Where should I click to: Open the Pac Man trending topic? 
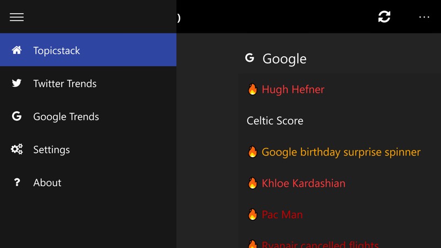[282, 215]
